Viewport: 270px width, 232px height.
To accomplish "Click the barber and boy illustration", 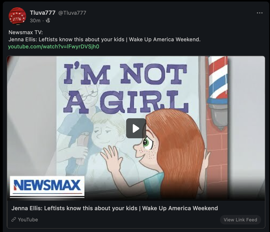I will pos(90,124).
